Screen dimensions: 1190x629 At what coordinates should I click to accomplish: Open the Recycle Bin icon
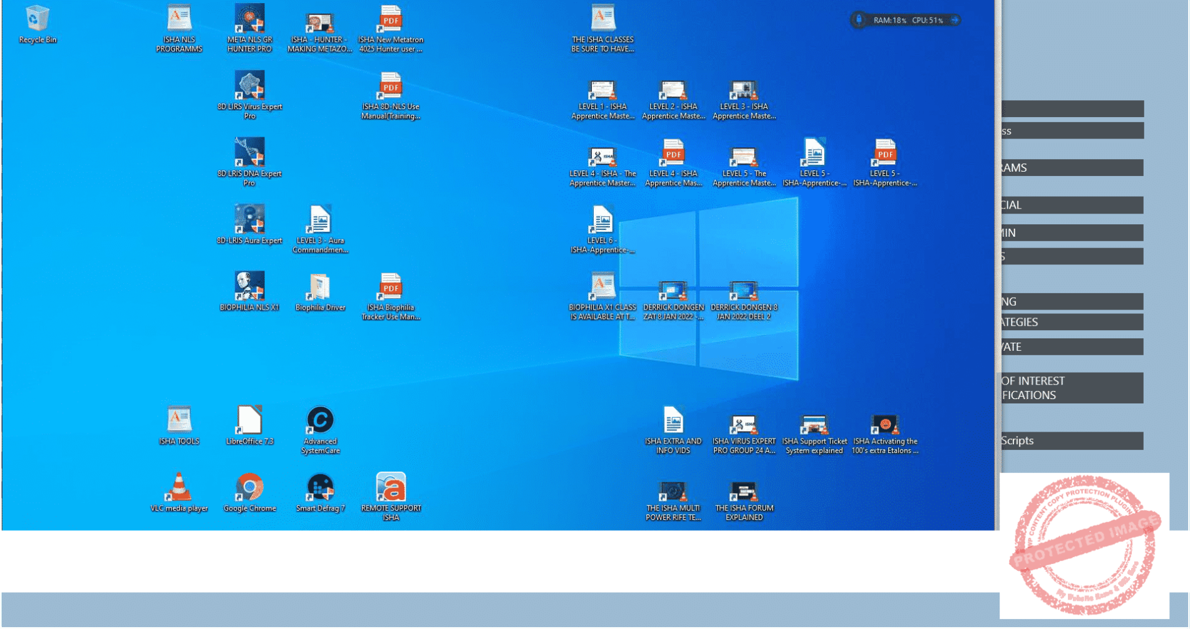pos(37,20)
